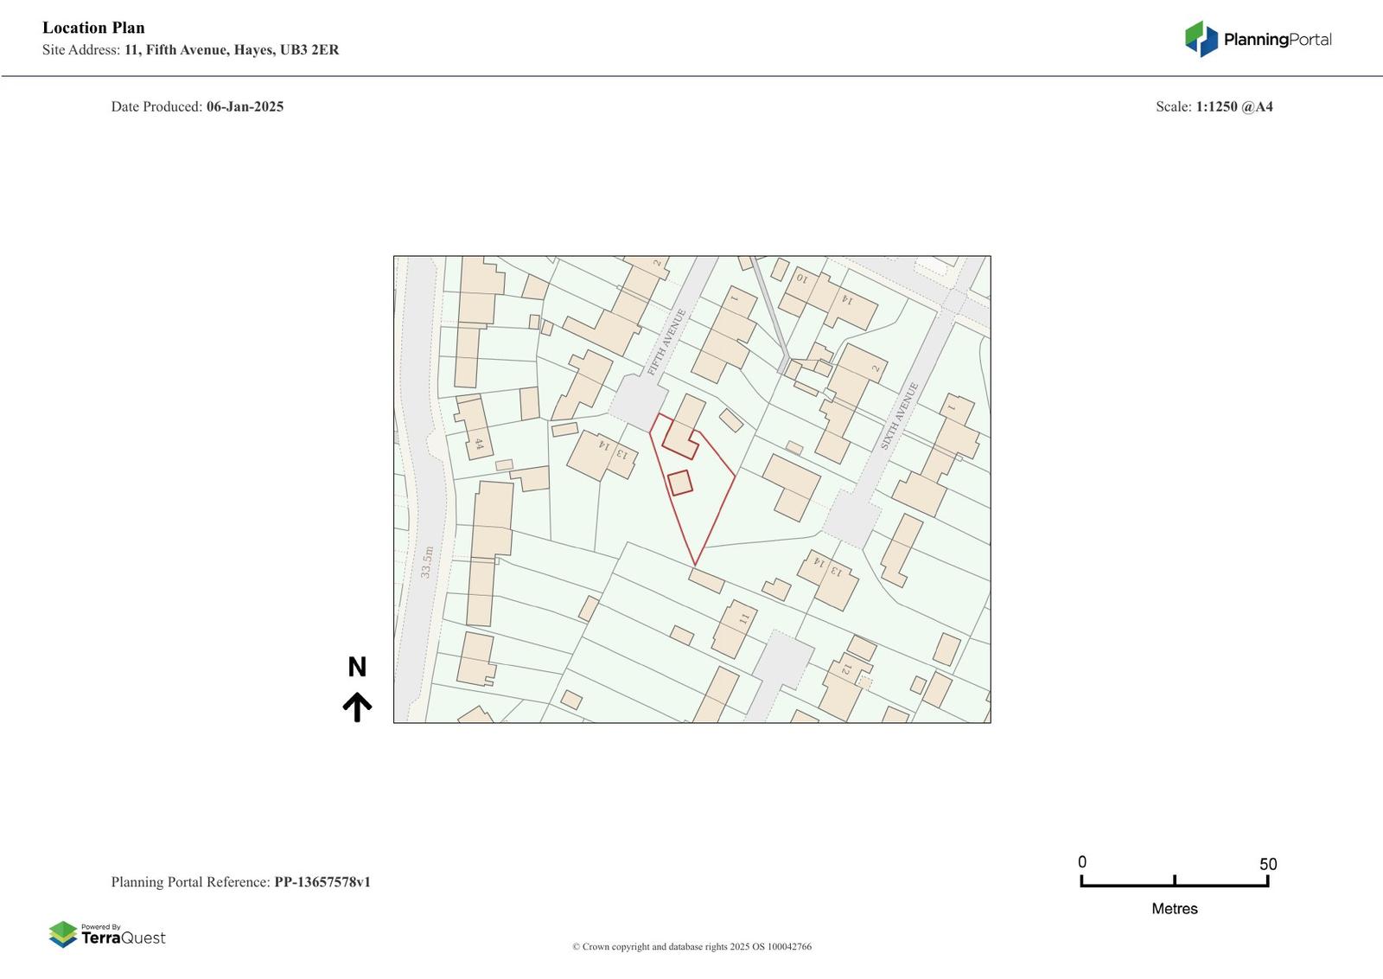Click the date produced 06-Jan-2025
The height and width of the screenshot is (979, 1383).
[x=245, y=106]
